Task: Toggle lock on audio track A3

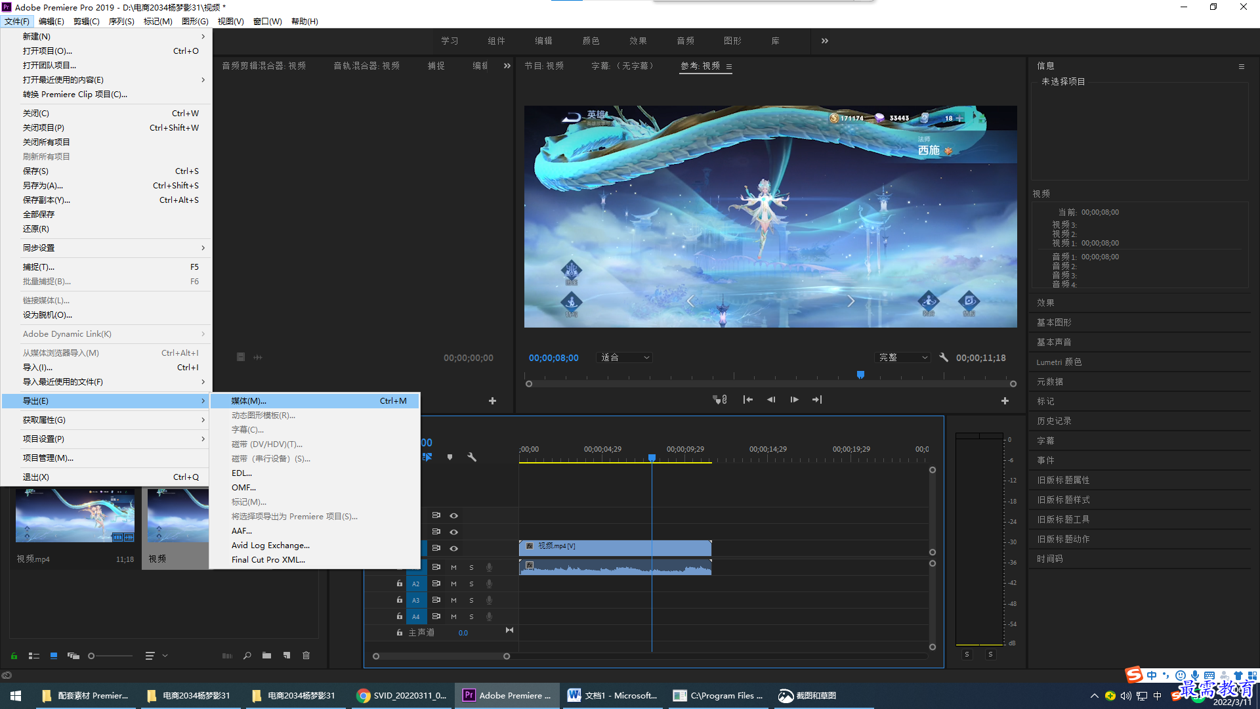Action: [399, 599]
